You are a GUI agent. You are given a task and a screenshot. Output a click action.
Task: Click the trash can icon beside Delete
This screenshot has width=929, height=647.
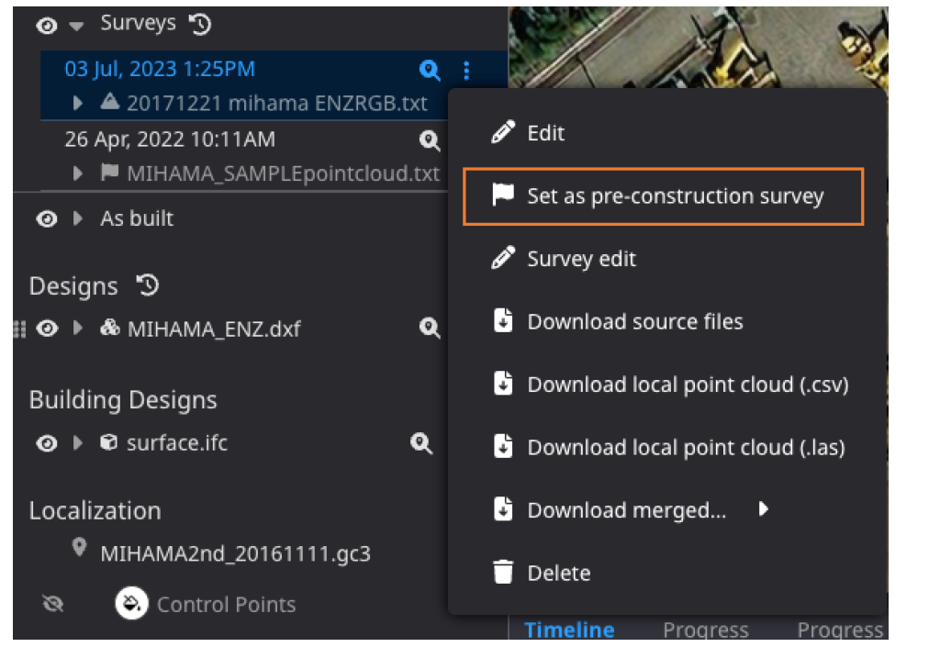pyautogui.click(x=503, y=572)
